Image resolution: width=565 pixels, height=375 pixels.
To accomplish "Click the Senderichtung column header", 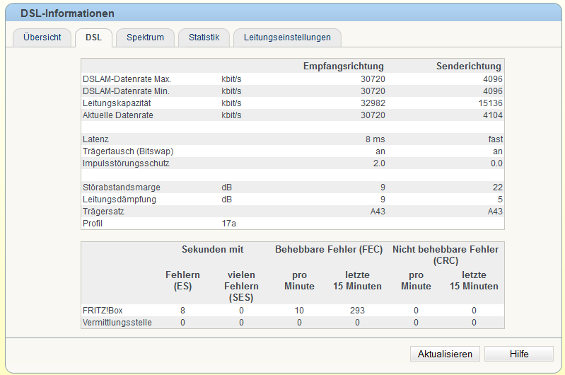I will [468, 66].
